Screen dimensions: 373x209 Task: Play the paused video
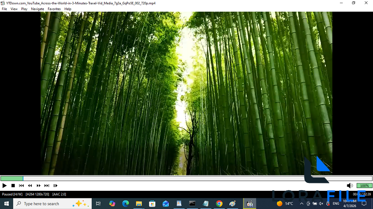pyautogui.click(x=4, y=185)
